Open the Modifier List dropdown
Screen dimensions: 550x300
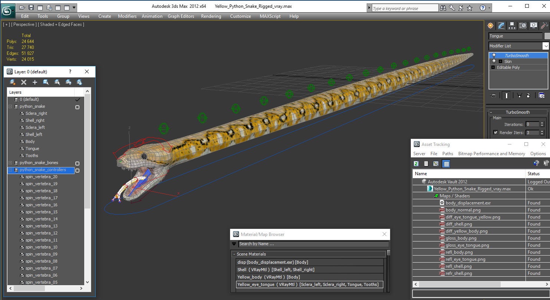pyautogui.click(x=546, y=46)
